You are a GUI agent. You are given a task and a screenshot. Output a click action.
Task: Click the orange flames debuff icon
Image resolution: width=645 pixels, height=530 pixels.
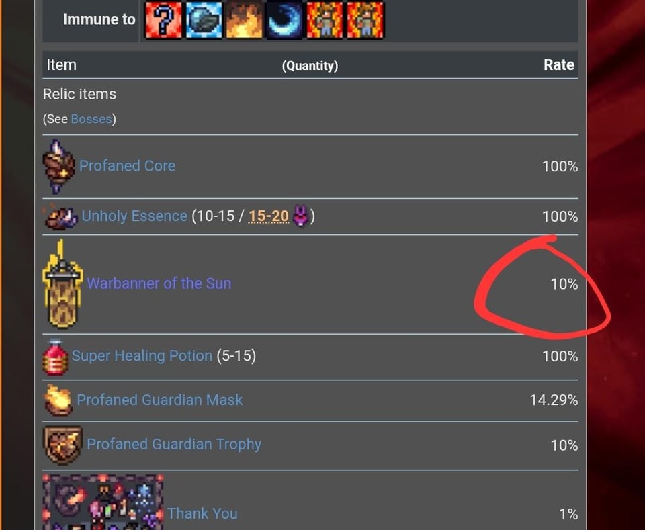pyautogui.click(x=244, y=20)
